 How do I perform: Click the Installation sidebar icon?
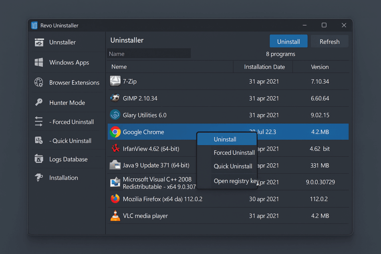pos(39,178)
